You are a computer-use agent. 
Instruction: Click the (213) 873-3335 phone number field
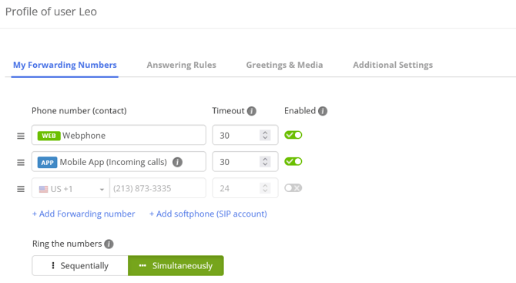(158, 188)
